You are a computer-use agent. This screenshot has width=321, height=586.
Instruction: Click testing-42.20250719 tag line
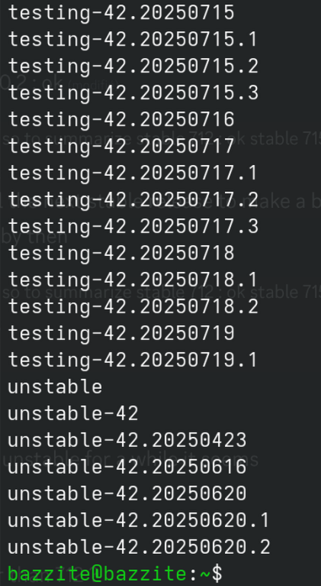tap(121, 333)
